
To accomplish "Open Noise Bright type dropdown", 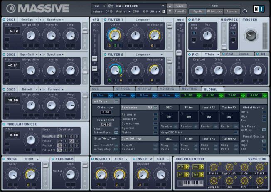I will (31, 159).
